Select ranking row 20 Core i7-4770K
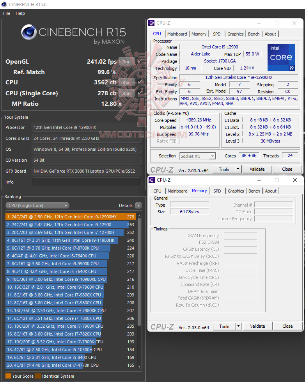Screen dimensions: 305x382 [x=71, y=365]
